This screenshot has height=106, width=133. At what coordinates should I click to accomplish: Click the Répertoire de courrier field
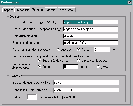coord(91,43)
